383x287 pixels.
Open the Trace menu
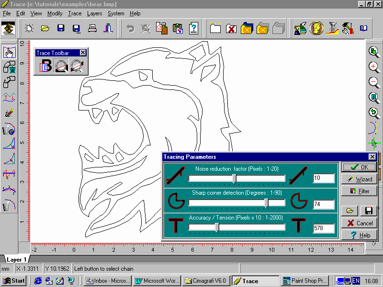75,13
